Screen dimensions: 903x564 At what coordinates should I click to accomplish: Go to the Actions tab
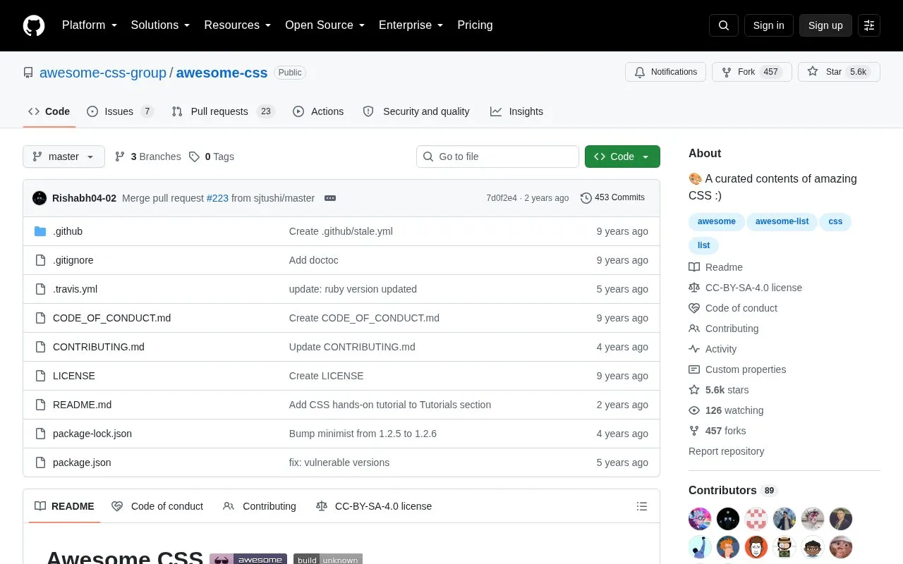[318, 111]
